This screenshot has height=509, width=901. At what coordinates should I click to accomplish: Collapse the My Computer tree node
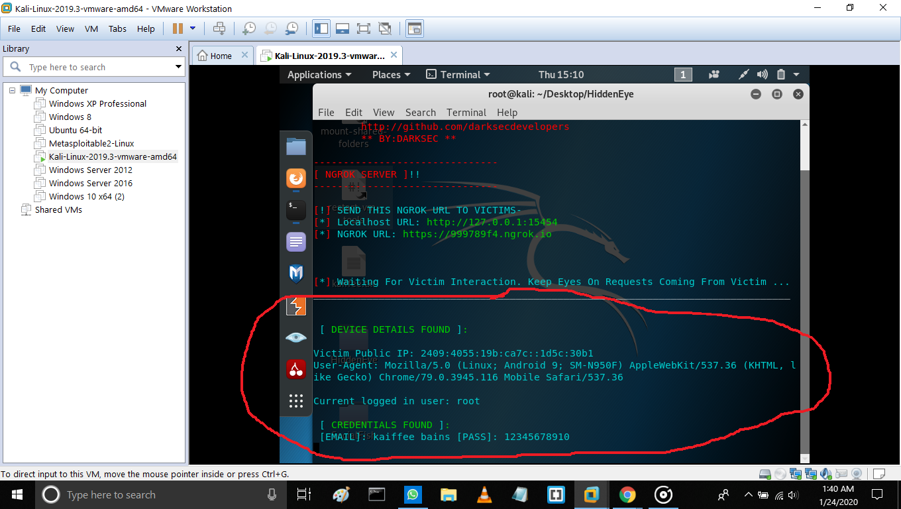[12, 90]
